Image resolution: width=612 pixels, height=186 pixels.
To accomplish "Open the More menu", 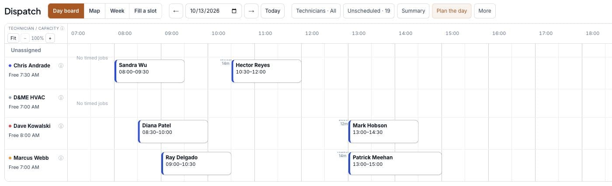I will pos(485,11).
